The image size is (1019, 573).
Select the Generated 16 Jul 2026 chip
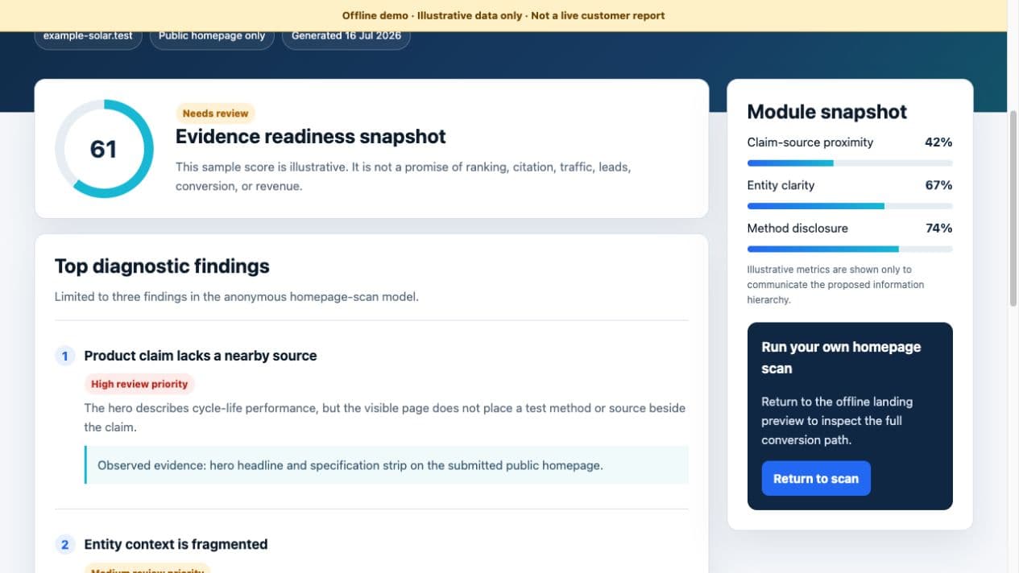(x=346, y=36)
